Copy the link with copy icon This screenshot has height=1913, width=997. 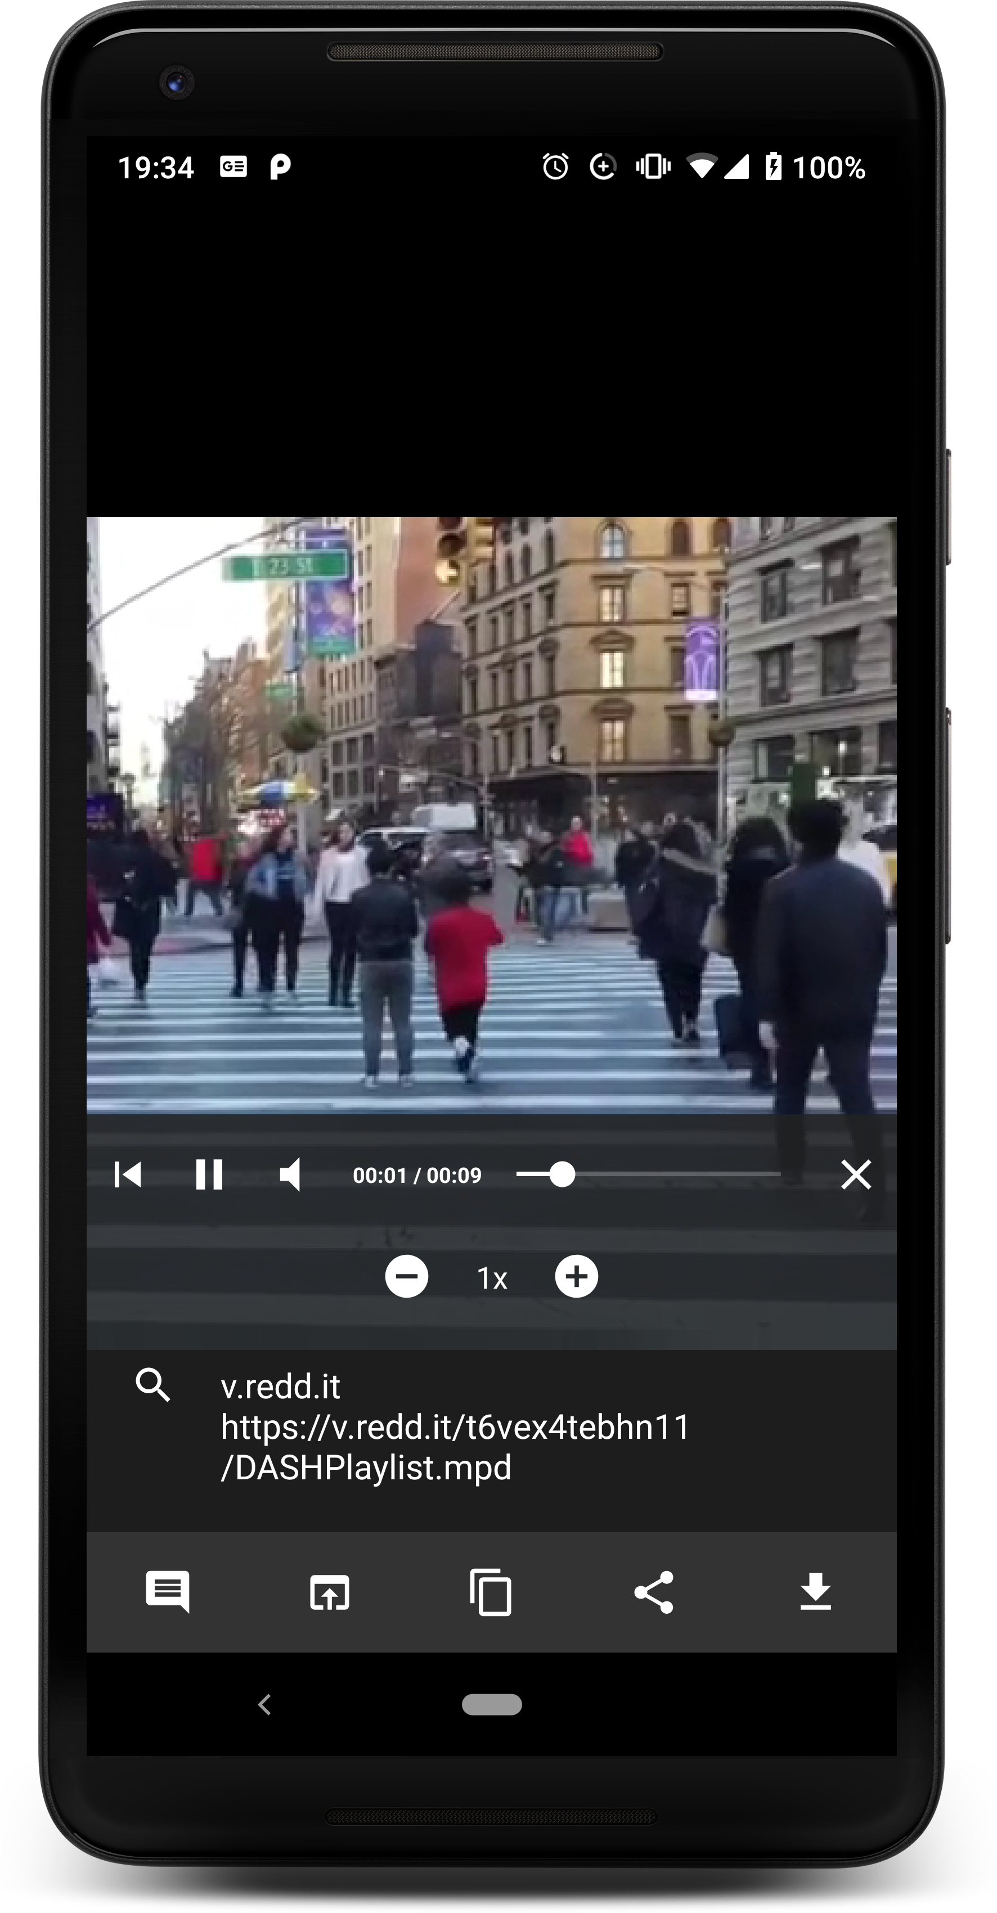(491, 1592)
